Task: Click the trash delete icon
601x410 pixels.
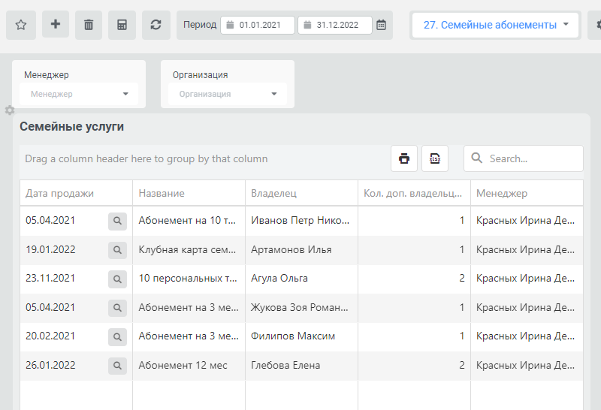Action: click(x=89, y=25)
